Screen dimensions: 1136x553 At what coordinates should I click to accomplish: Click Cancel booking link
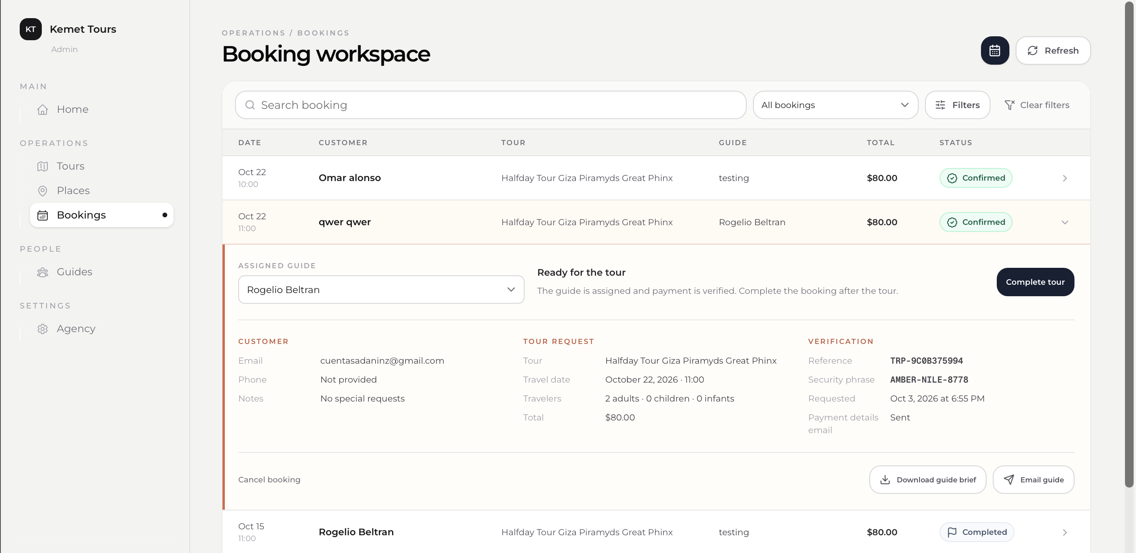(269, 479)
